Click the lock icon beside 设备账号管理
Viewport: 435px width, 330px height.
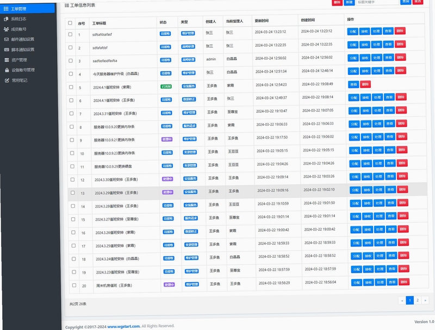coord(7,70)
